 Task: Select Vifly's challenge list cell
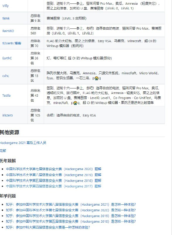pyautogui.click(x=104, y=6)
